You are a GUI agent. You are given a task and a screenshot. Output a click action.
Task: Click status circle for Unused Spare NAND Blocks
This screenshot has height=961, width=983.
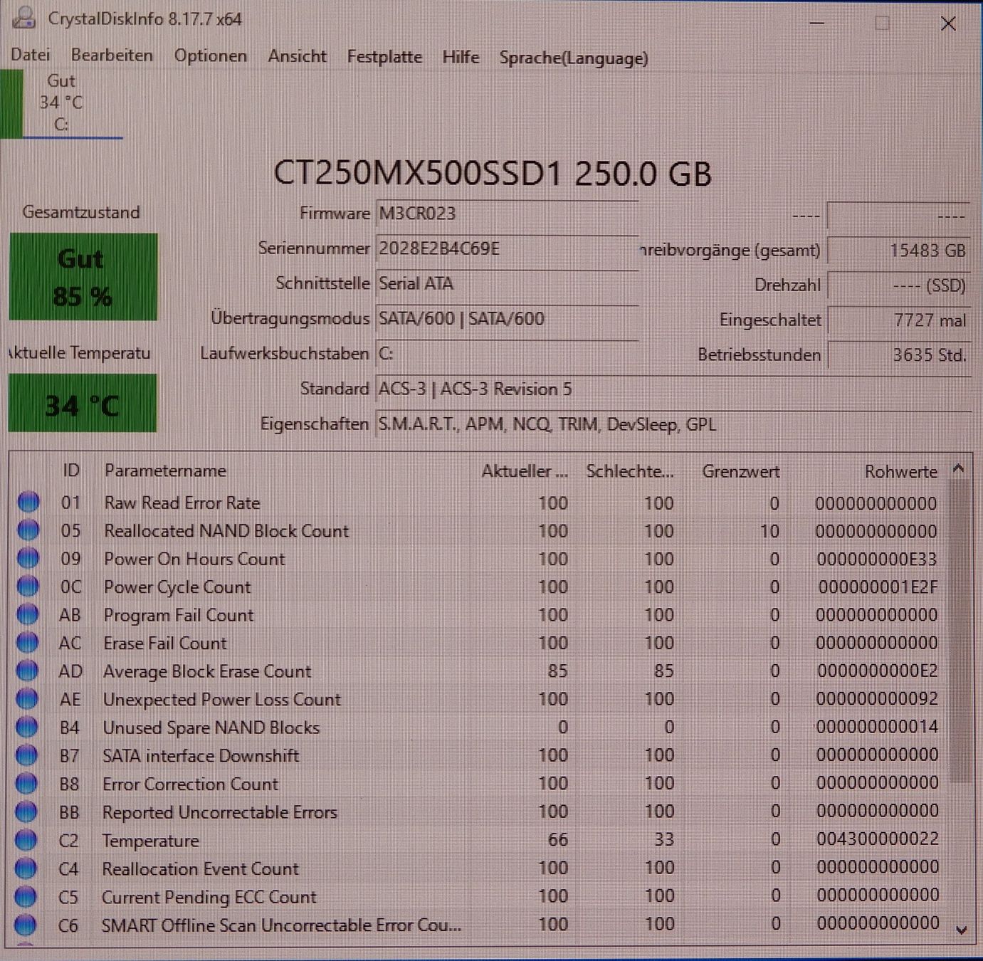(x=26, y=727)
